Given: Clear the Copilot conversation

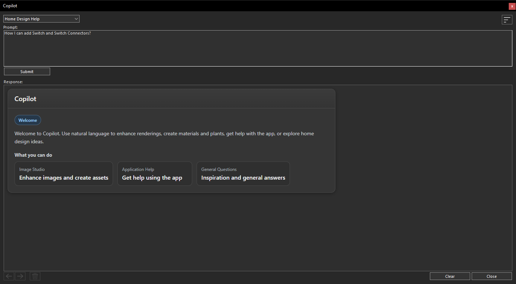Looking at the screenshot, I should click(450, 276).
